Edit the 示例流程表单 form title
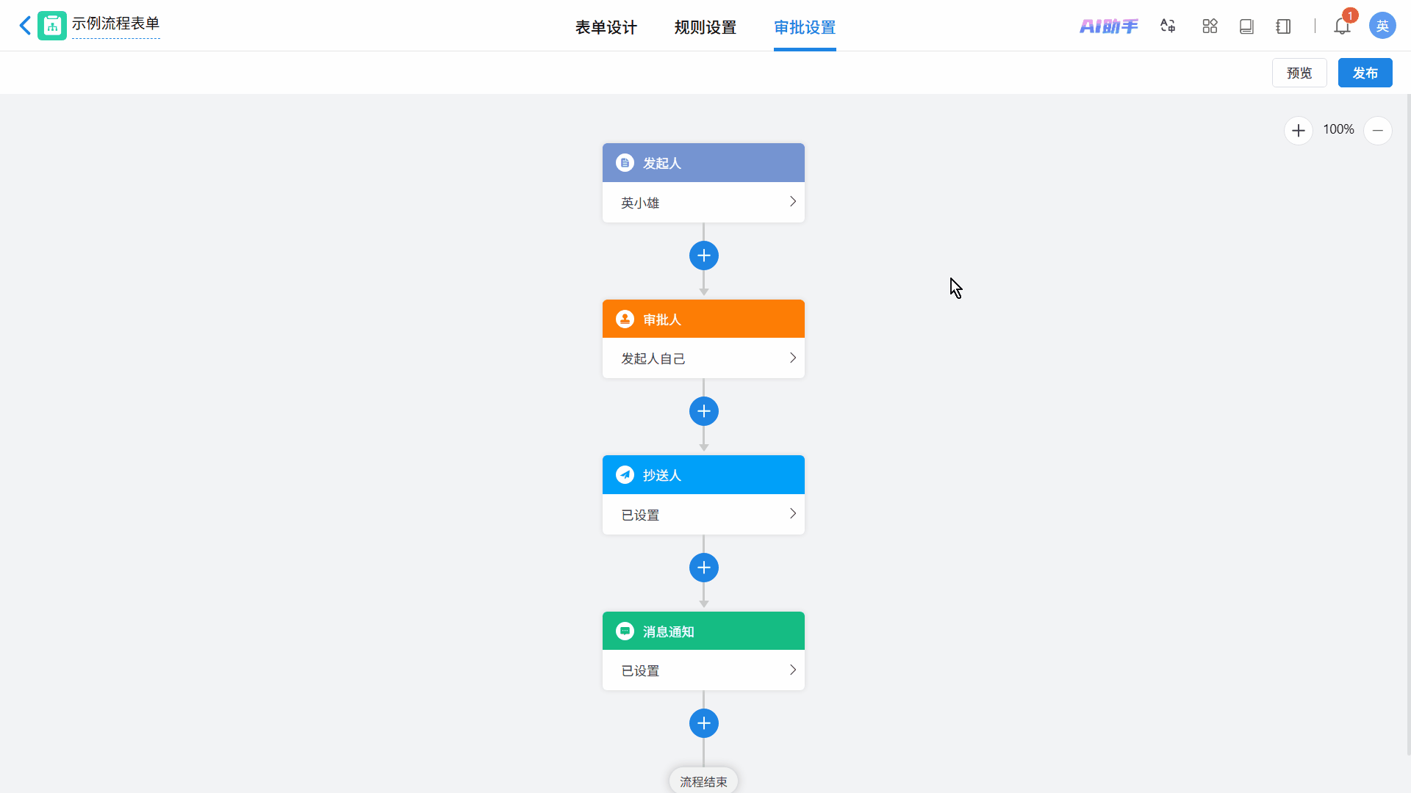This screenshot has width=1411, height=793. 115,23
